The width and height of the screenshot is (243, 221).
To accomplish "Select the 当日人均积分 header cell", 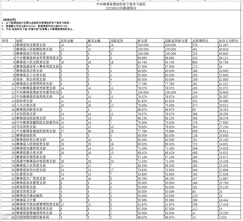I will (229, 41).
